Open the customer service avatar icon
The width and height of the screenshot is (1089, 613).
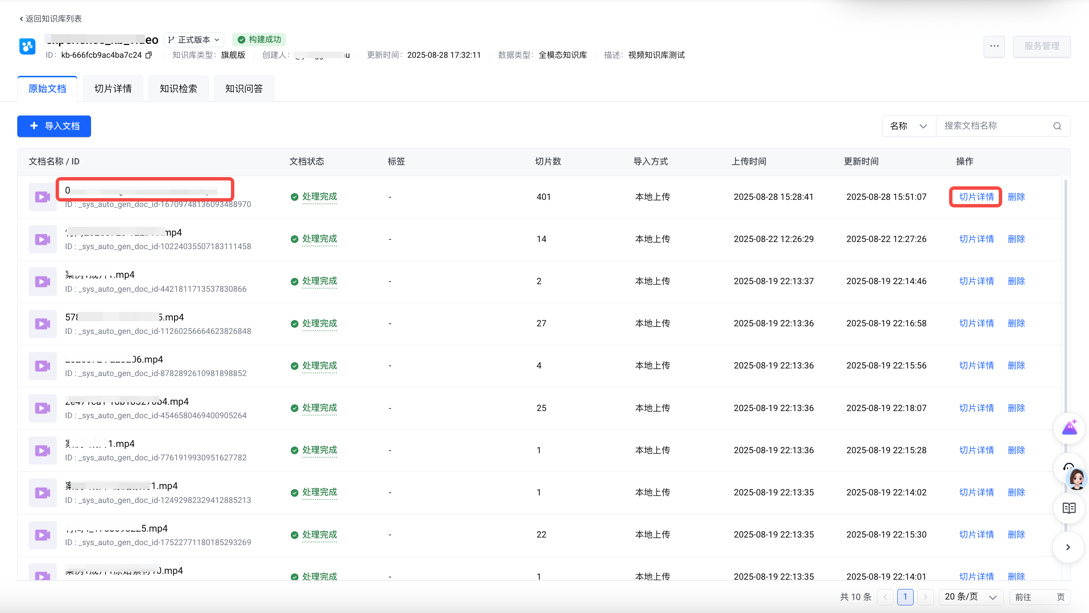[1075, 478]
